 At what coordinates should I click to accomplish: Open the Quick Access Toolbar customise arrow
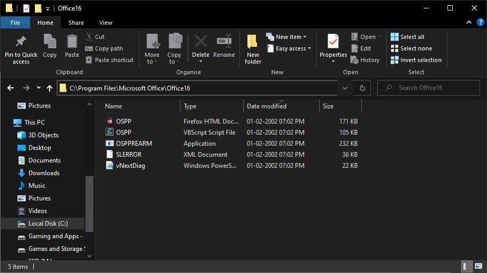click(x=47, y=8)
